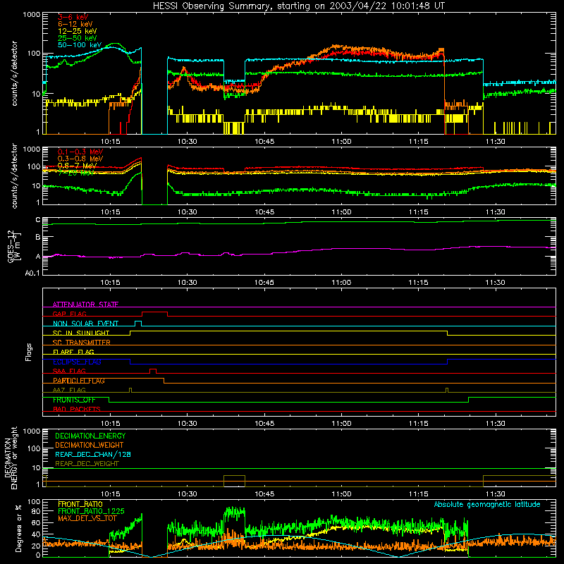Click the FRONT_RATIO_1225 legend label
Image resolution: width=564 pixels, height=564 pixels.
point(91,511)
